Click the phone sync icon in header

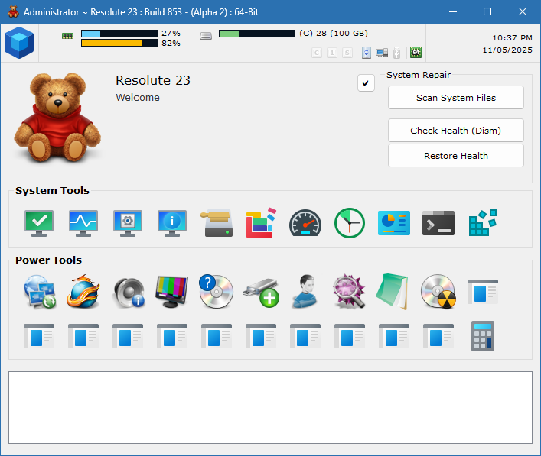367,53
